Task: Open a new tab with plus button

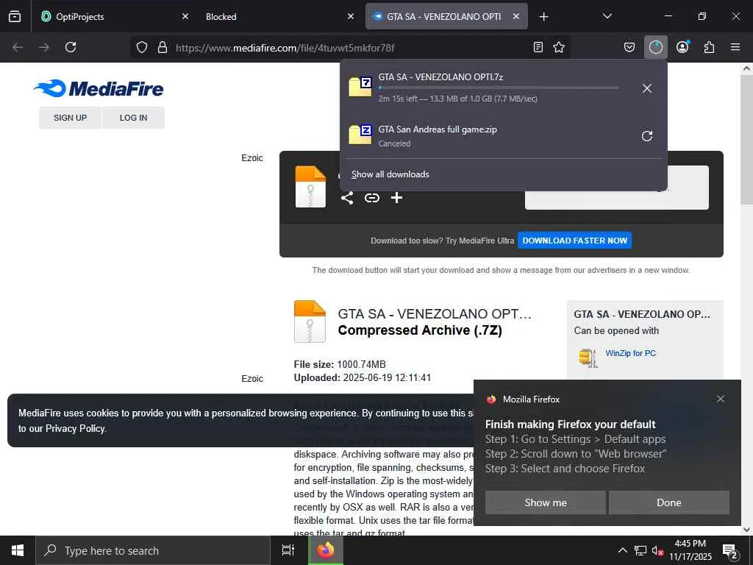Action: click(543, 17)
